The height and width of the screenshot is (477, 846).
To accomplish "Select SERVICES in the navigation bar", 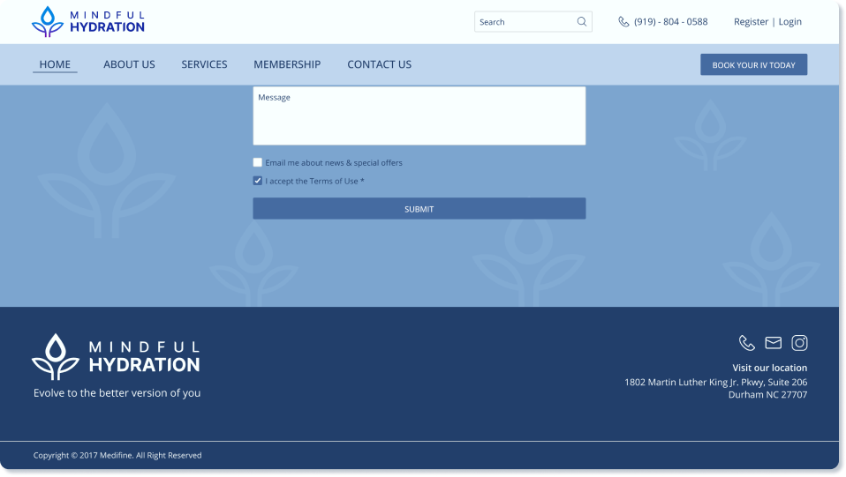I will coord(205,64).
